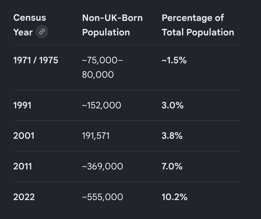Select the 3.8% percentage cell
The height and width of the screenshot is (219, 261).
(172, 136)
